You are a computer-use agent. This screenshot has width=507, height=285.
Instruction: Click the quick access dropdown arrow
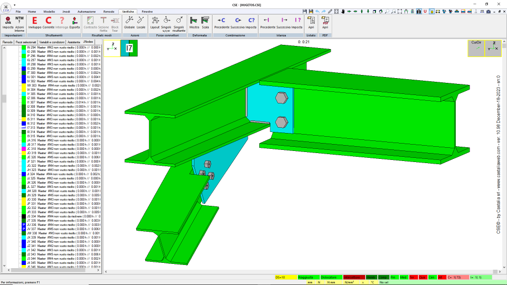click(x=15, y=5)
